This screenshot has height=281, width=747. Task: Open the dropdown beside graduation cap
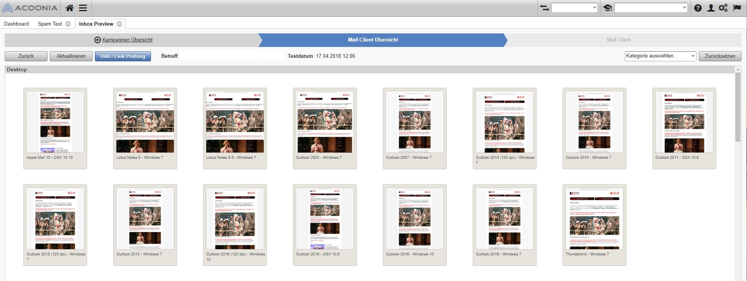(x=651, y=8)
